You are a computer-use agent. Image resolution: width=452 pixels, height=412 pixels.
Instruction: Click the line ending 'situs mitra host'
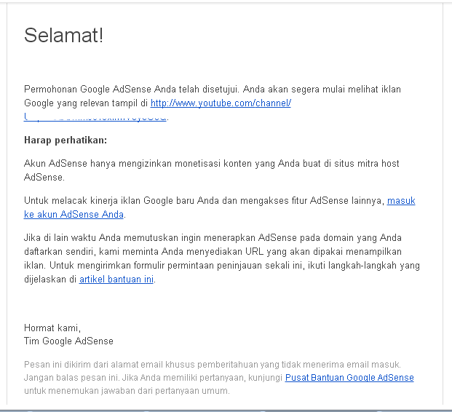coord(313,163)
